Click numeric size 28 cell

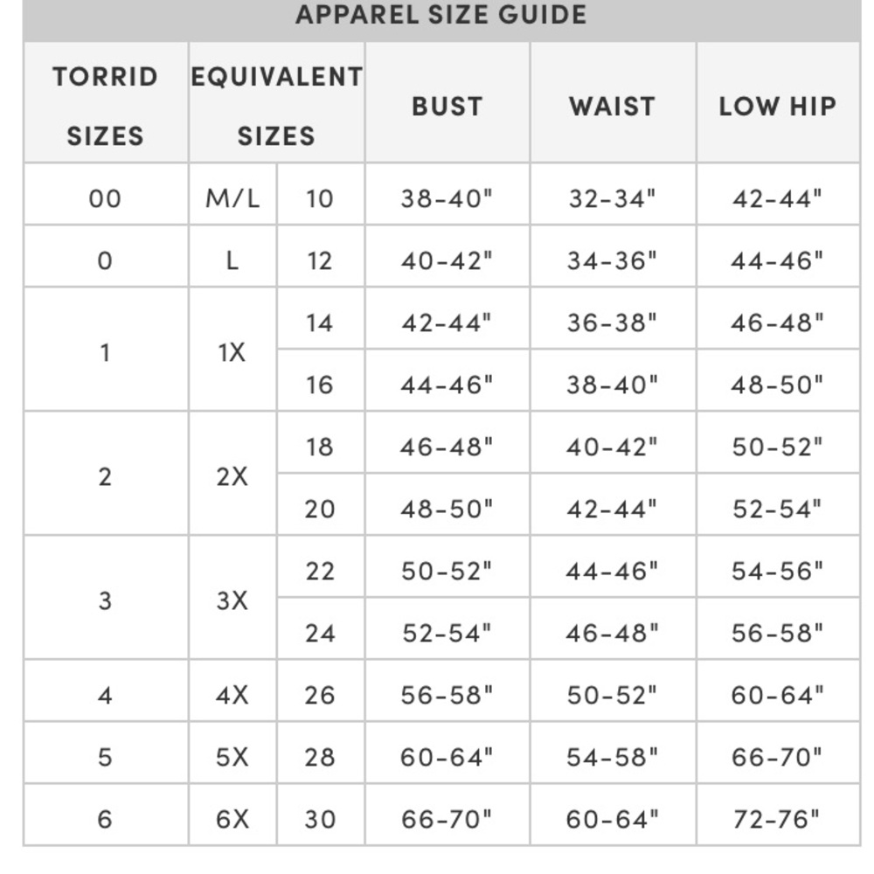[321, 753]
